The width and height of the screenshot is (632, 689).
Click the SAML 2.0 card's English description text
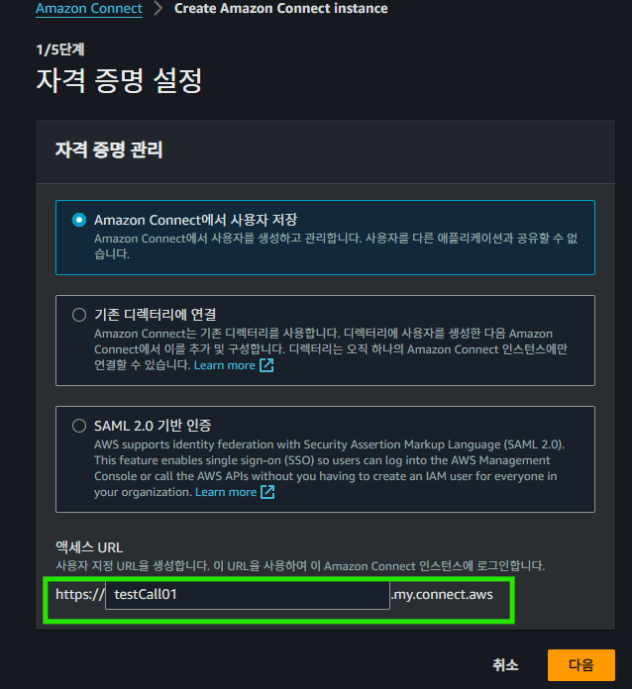(x=329, y=468)
